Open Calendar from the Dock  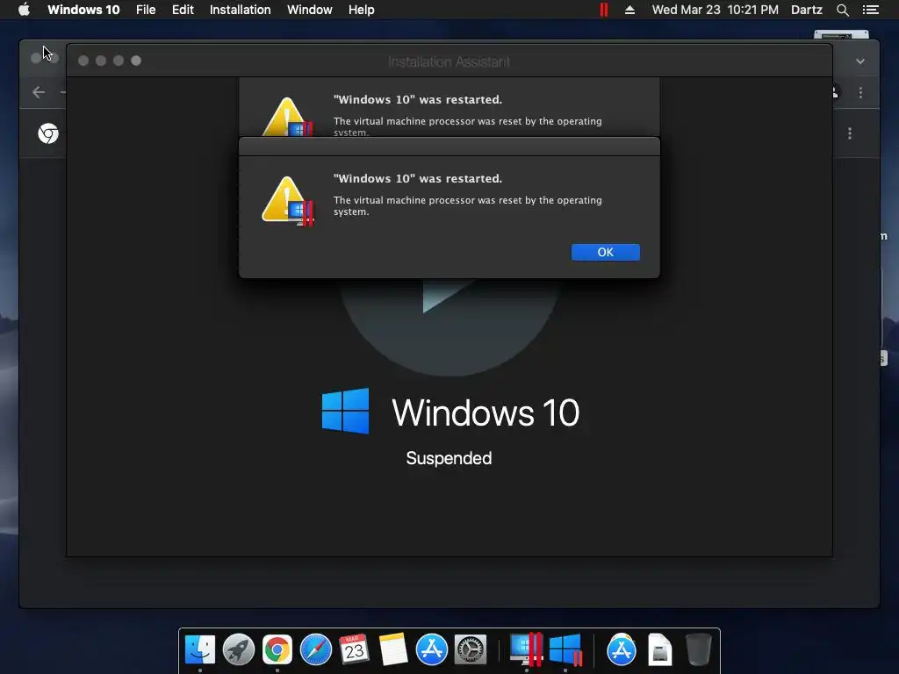(355, 650)
